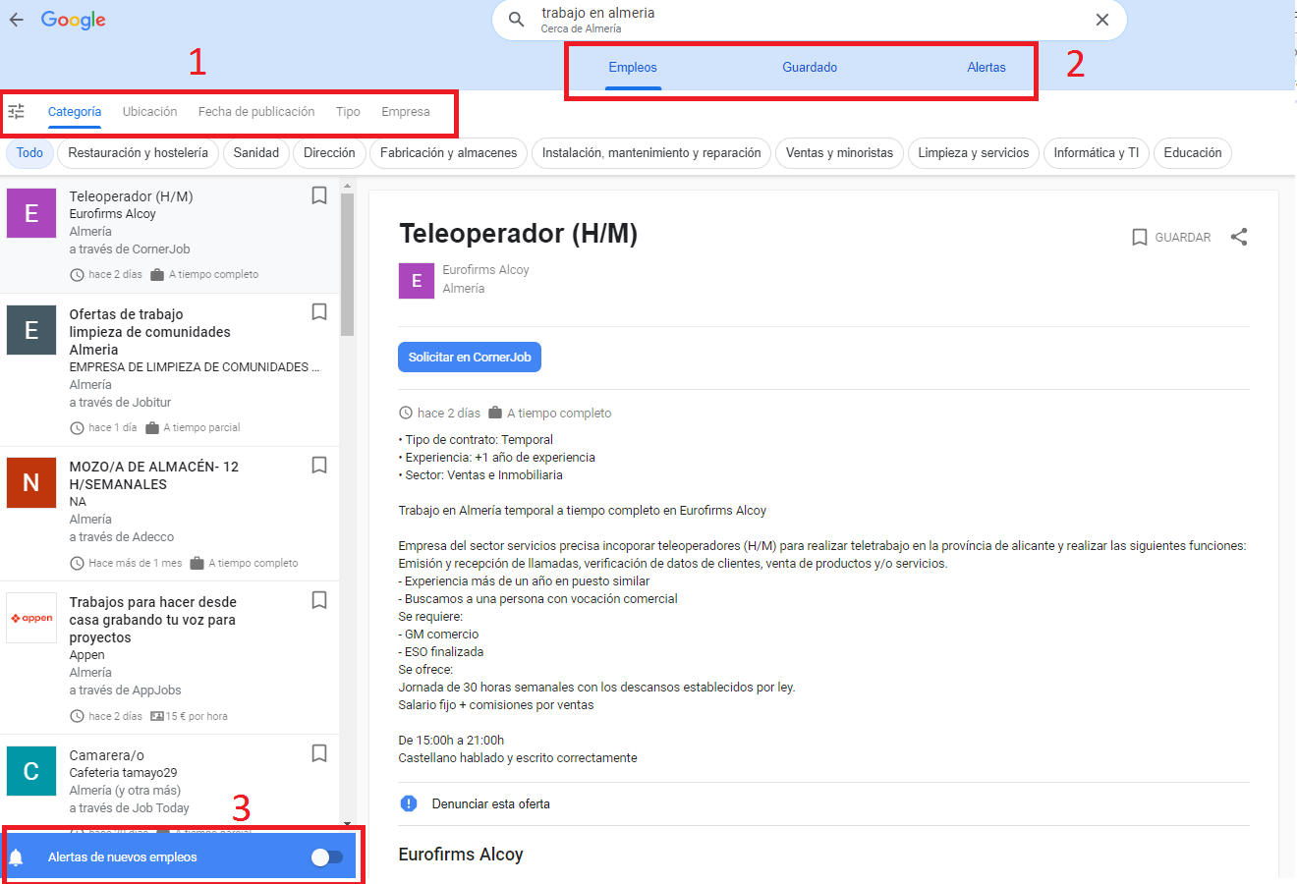Go back with the left arrow icon
Viewport: 1297px width, 884px height.
pyautogui.click(x=17, y=20)
